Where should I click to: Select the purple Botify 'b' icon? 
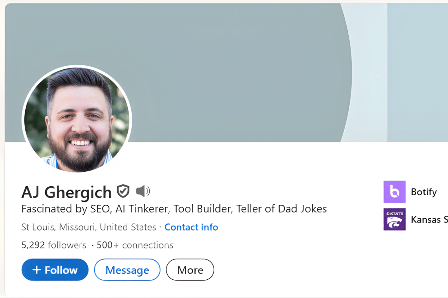click(x=394, y=192)
